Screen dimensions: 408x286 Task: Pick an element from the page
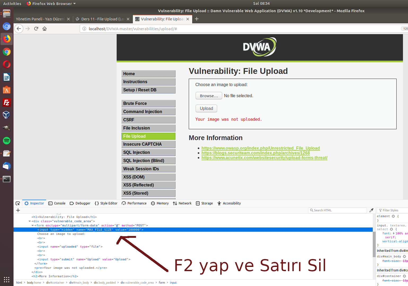[x=18, y=203]
